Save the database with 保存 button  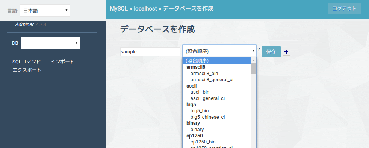tap(271, 52)
